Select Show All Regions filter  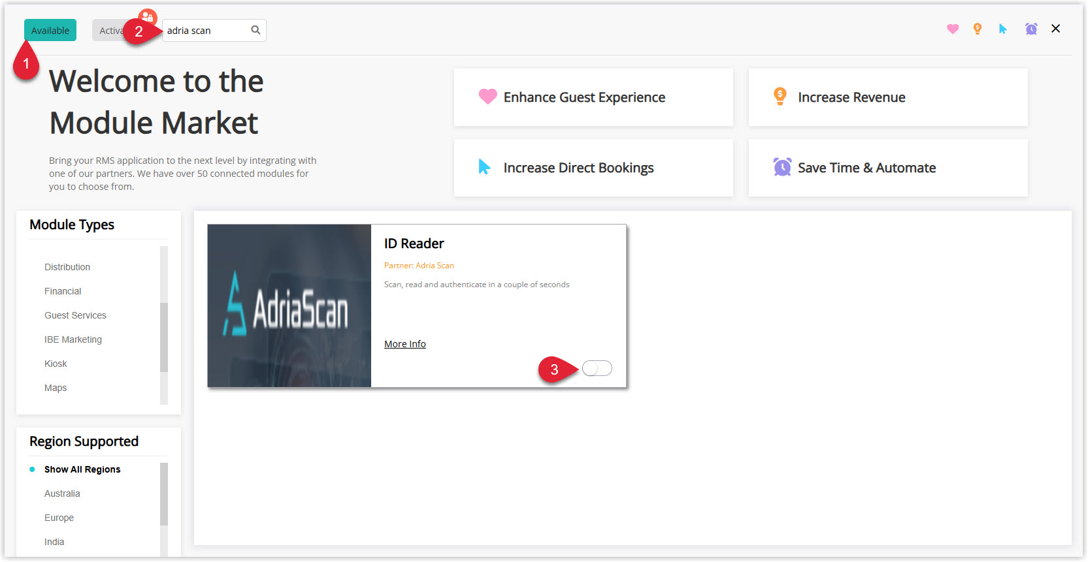coord(82,469)
